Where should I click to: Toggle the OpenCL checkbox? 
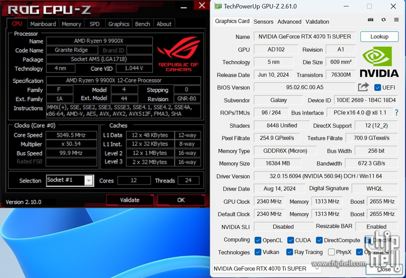pos(258,240)
